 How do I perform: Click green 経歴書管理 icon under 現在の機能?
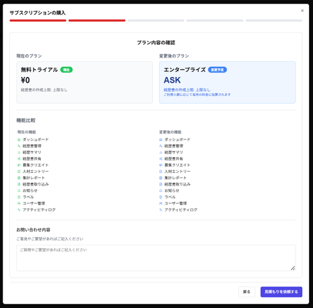coord(19,146)
